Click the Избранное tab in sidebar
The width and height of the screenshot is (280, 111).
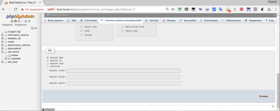click(x=21, y=25)
